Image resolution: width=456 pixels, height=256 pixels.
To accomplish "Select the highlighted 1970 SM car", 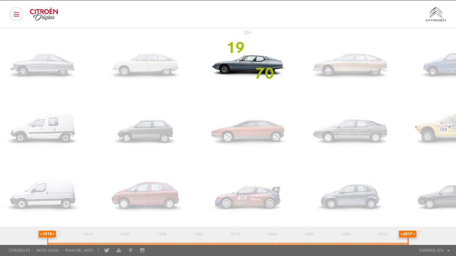I will click(x=248, y=64).
